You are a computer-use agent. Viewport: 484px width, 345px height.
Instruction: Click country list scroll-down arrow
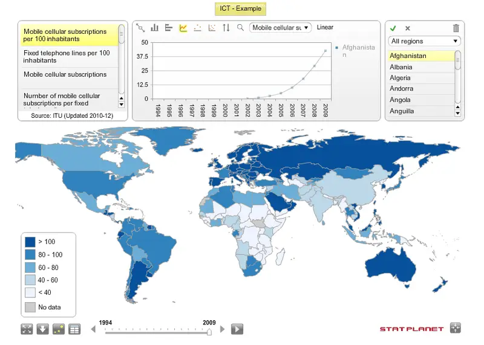pos(458,113)
